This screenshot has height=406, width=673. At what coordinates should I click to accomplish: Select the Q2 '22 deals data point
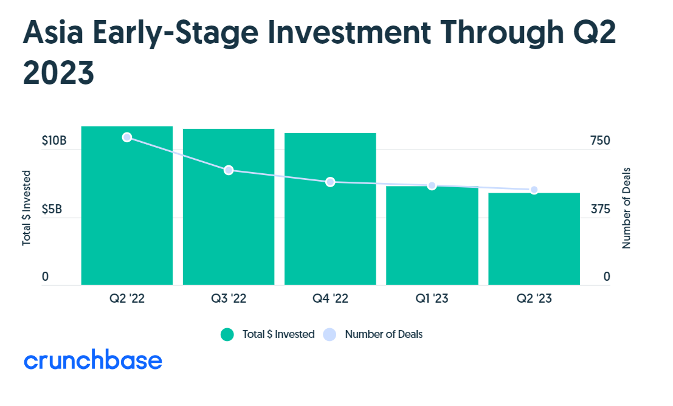click(127, 137)
